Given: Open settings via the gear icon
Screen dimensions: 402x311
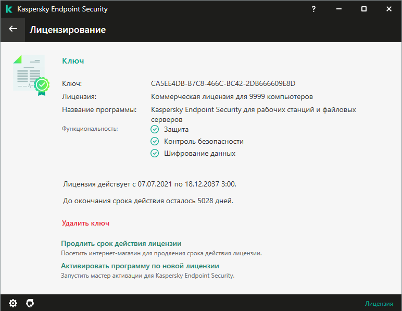Looking at the screenshot, I should (13, 303).
